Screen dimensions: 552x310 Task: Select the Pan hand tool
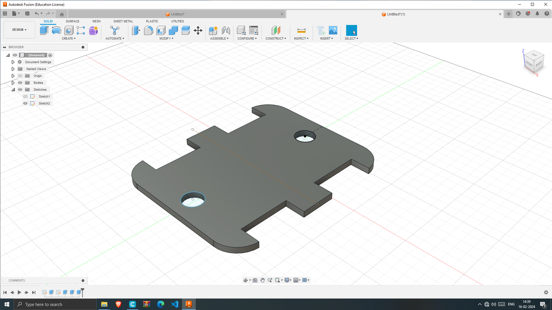262,280
